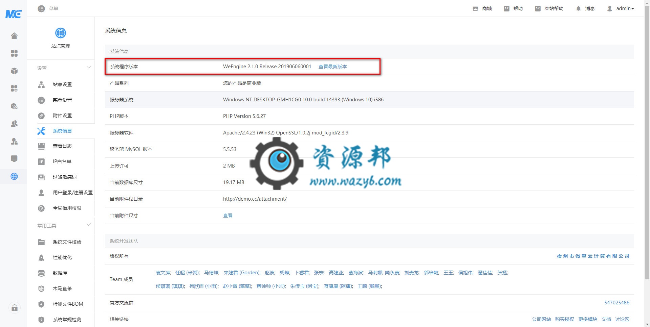Screen dimensions: 650x327
Task: Click the 系统常规检测 shield icon
Action: coord(41,320)
